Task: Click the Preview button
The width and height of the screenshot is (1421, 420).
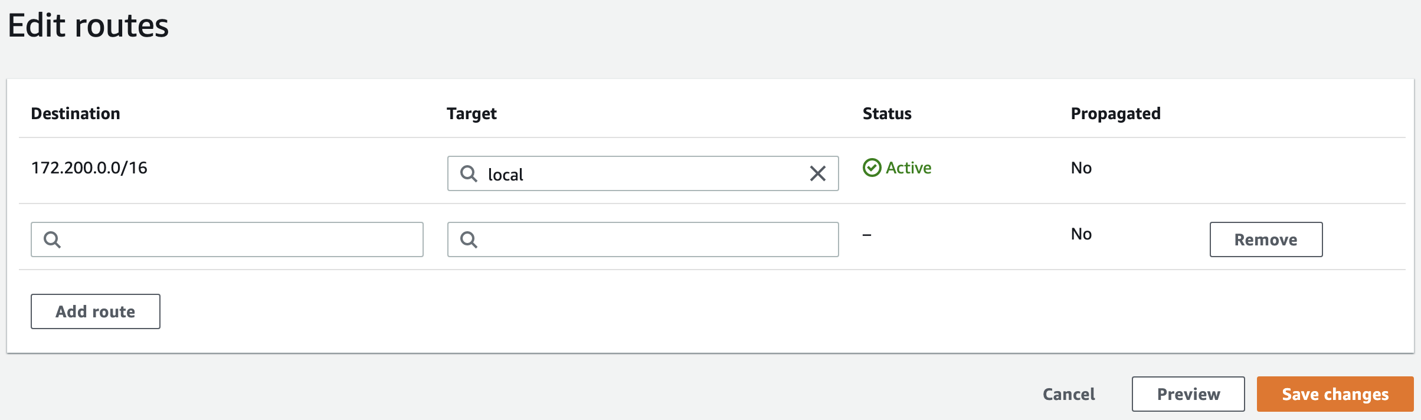Action: point(1188,393)
